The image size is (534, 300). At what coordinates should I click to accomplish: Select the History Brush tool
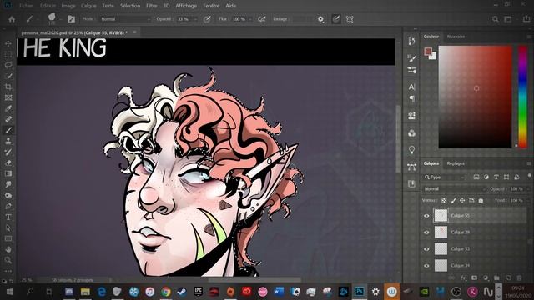pos(8,152)
